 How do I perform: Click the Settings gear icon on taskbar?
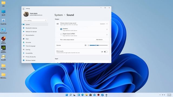(x=106, y=95)
